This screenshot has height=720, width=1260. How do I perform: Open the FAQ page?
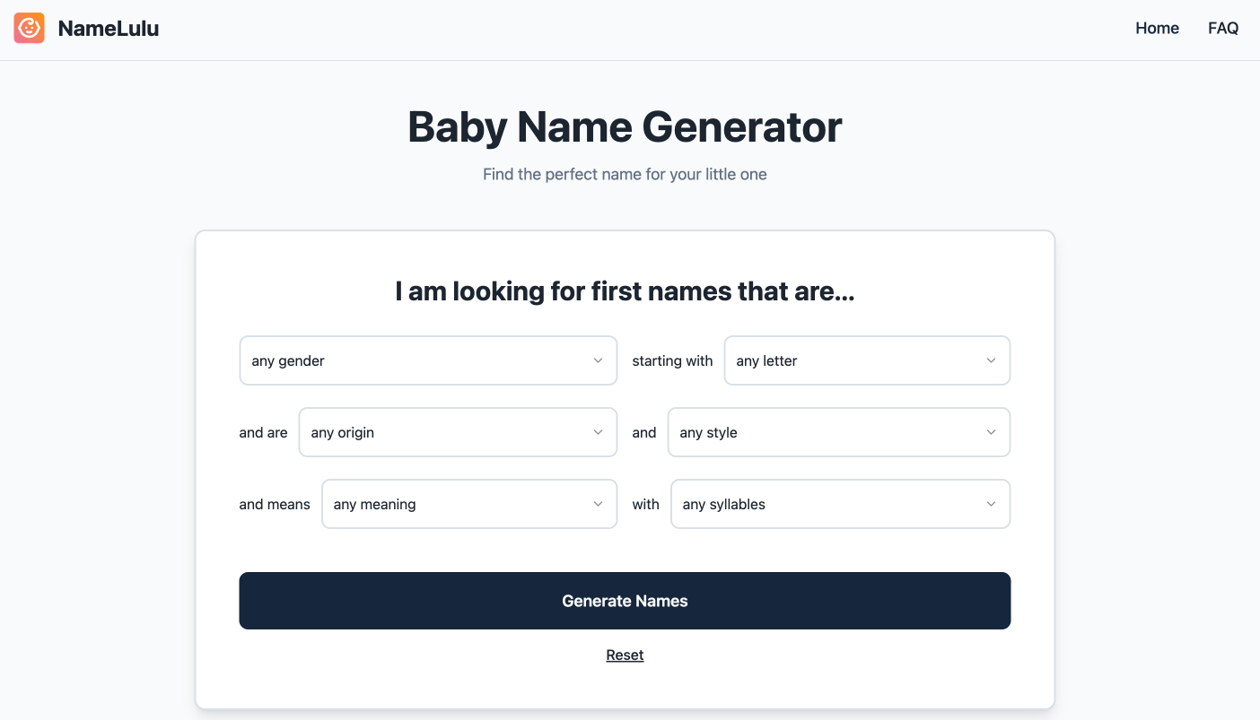coord(1222,28)
